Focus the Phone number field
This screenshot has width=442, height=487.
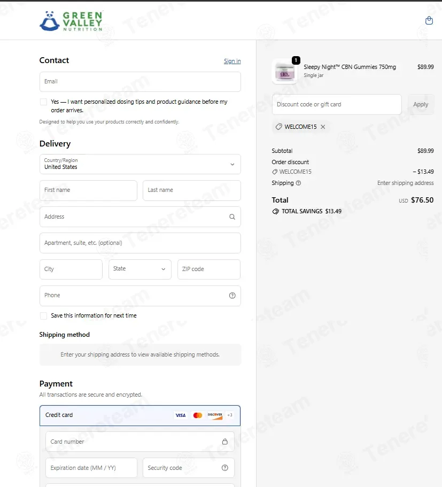140,296
